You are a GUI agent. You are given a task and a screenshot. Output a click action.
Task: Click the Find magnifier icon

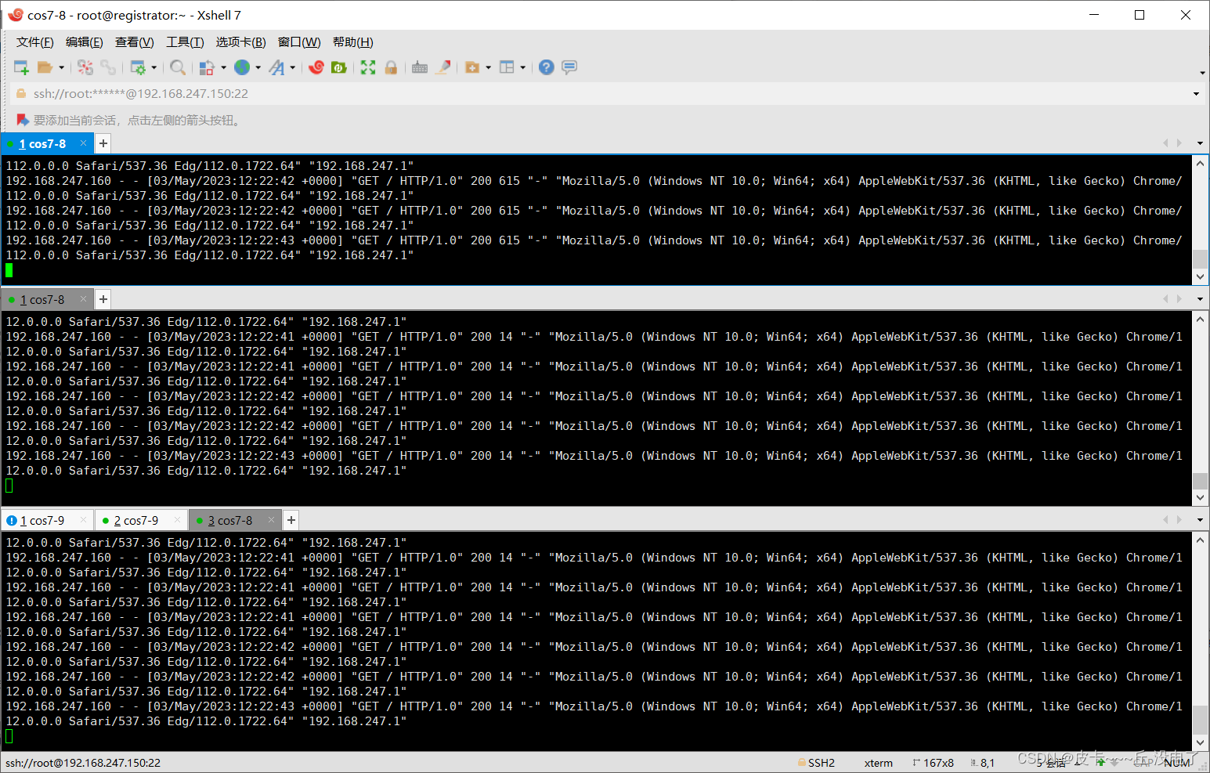tap(178, 67)
